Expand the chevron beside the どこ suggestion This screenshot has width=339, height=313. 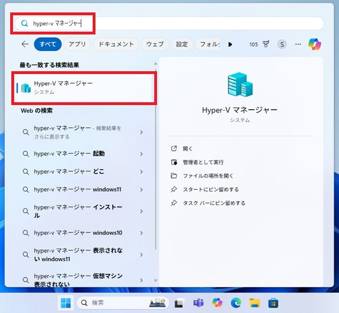point(141,172)
